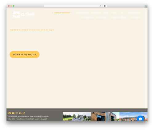154x130 pixels.
Task: Open the artee logo home link
Action: coord(24,14)
